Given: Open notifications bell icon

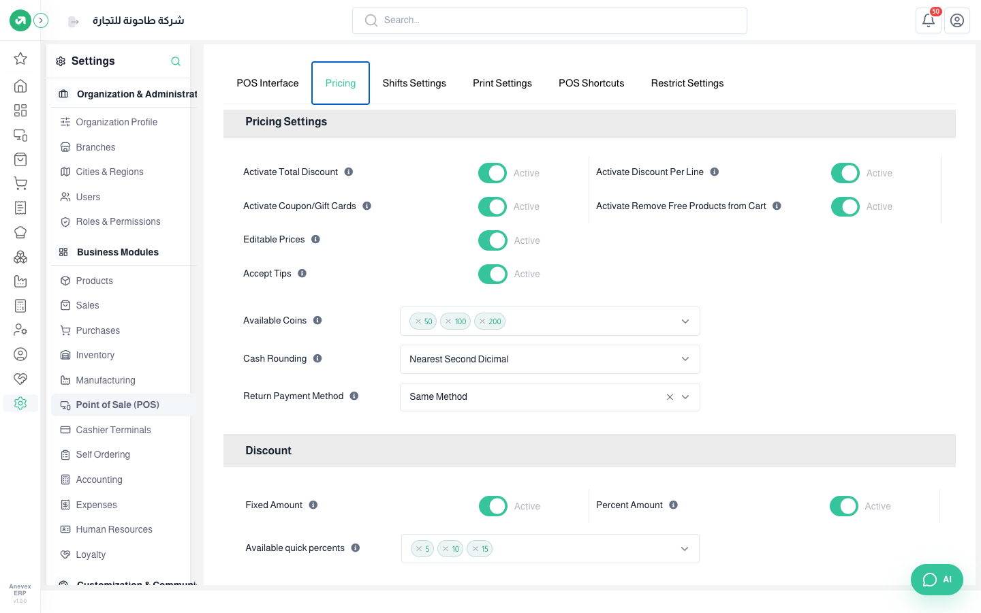Looking at the screenshot, I should tap(928, 20).
